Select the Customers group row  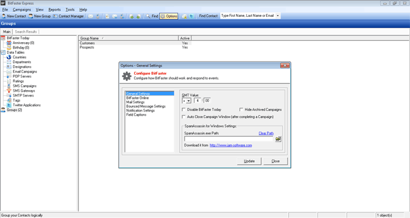[x=135, y=43]
